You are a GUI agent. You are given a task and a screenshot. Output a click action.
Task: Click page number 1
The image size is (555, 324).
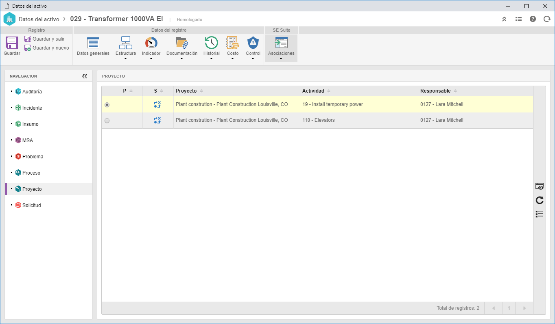pos(509,308)
